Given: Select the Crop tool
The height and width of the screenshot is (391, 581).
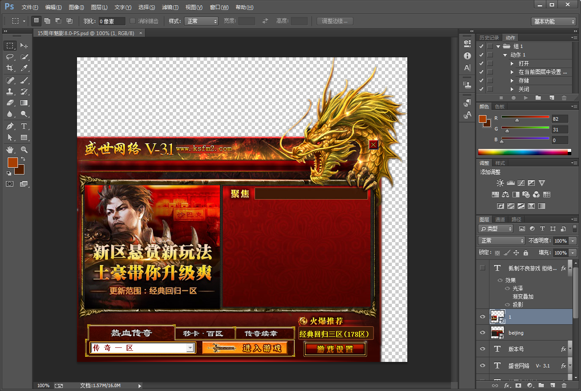Looking at the screenshot, I should click(x=10, y=68).
